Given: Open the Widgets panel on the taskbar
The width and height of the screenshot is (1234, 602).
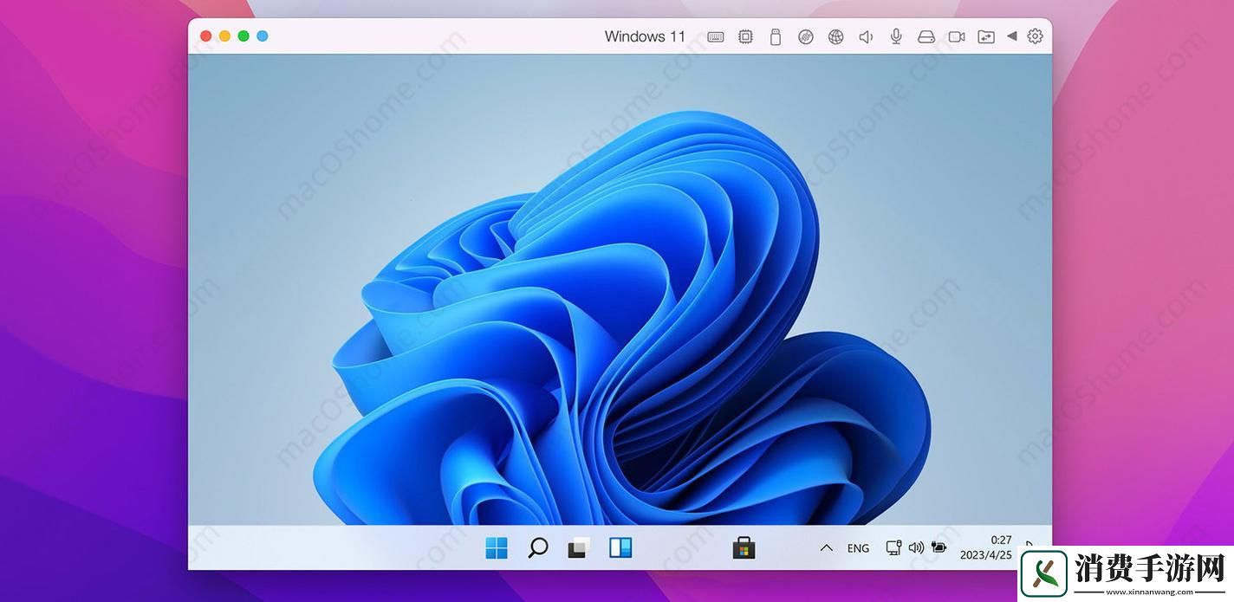Looking at the screenshot, I should tap(620, 547).
